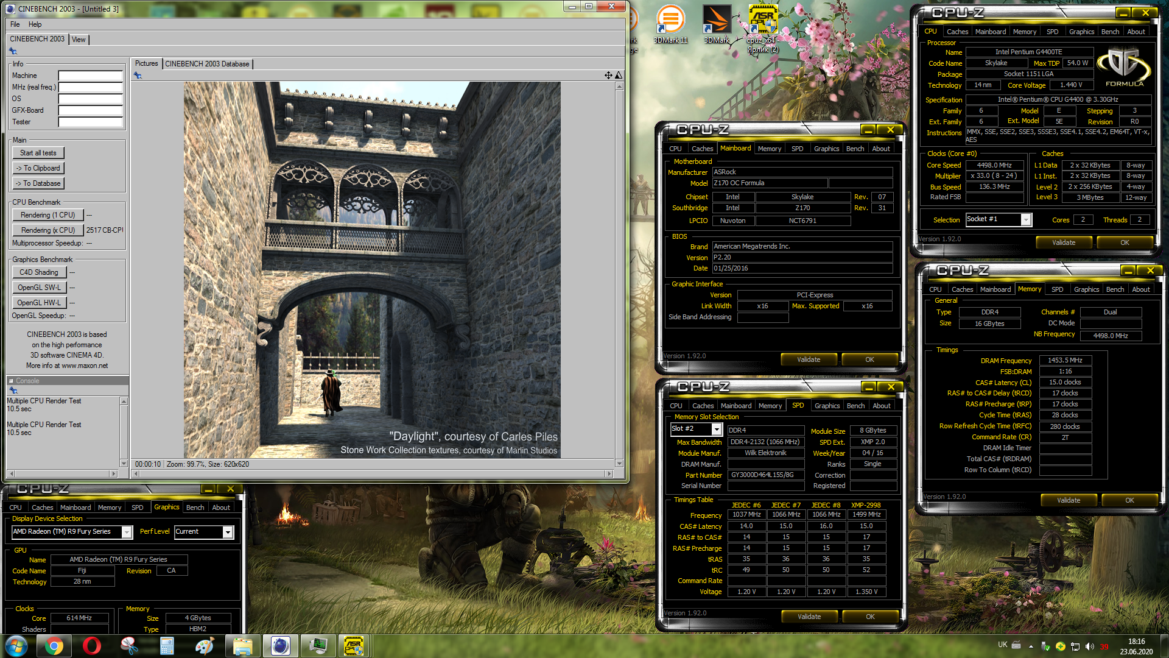Launch Google Chrome from the taskbar
Image resolution: width=1169 pixels, height=658 pixels.
(x=54, y=646)
